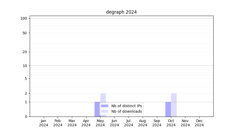
Task: Select the "Nb of downloads" legend label
Action: 126,111
